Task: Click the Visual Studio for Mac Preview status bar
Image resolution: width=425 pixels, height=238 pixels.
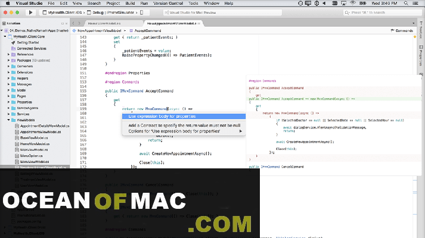Action: point(222,12)
